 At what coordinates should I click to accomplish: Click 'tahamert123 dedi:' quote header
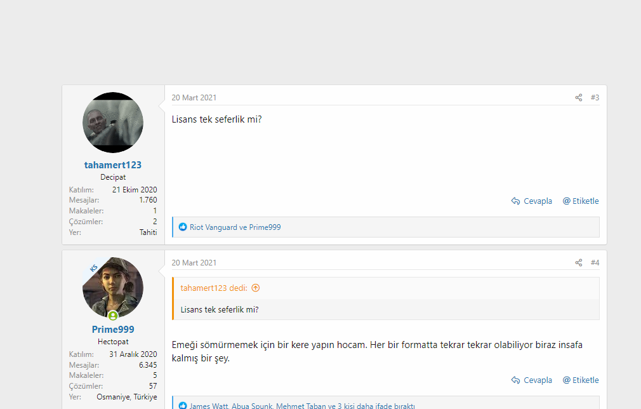tap(214, 288)
